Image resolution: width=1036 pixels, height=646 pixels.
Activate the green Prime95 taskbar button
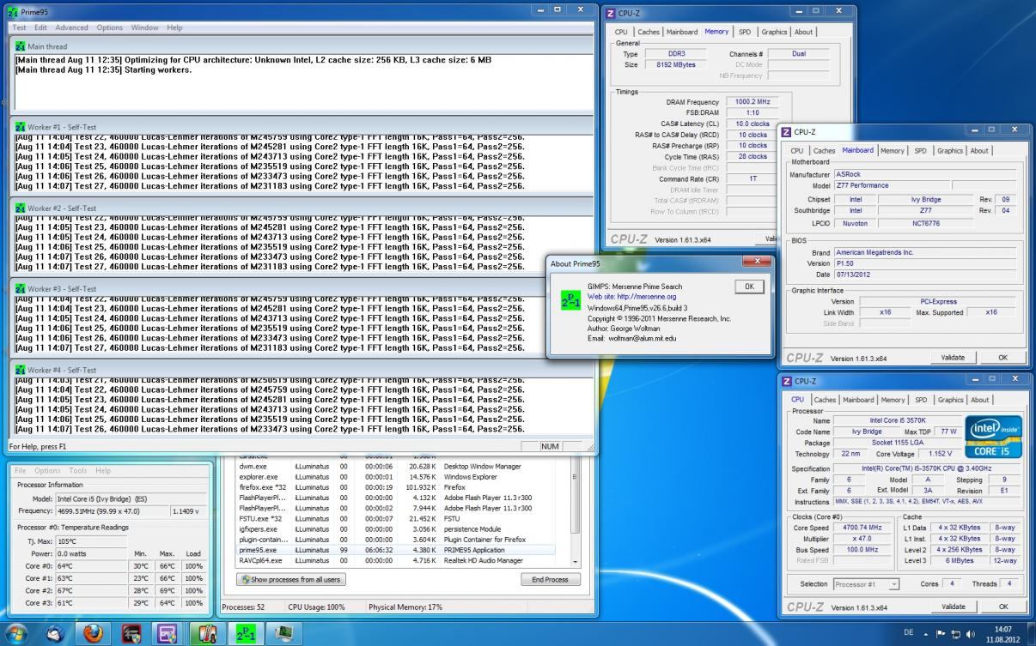[x=245, y=632]
